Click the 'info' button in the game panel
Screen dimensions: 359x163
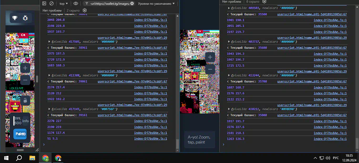(26, 121)
